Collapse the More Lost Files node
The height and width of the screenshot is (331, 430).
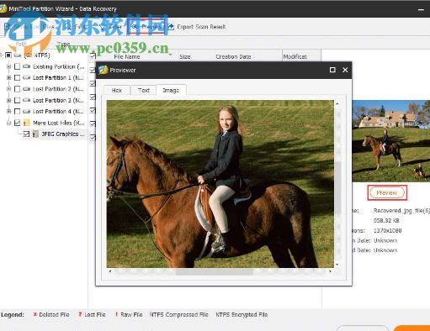(8, 123)
